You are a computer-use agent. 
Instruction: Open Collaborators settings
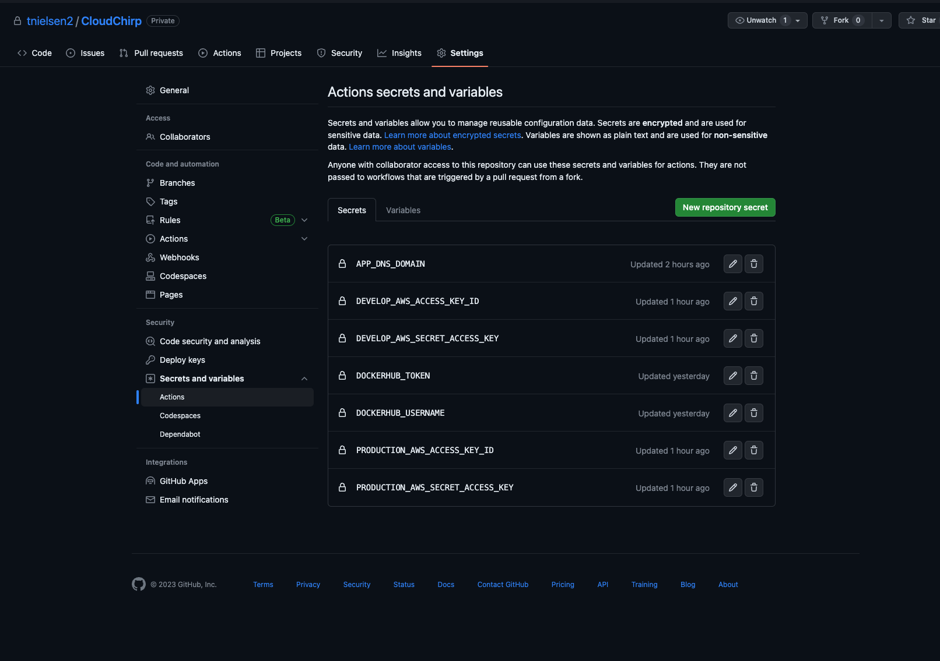[x=227, y=137]
